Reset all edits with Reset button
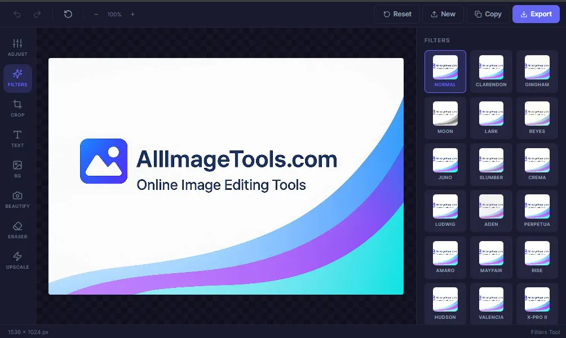 (397, 14)
